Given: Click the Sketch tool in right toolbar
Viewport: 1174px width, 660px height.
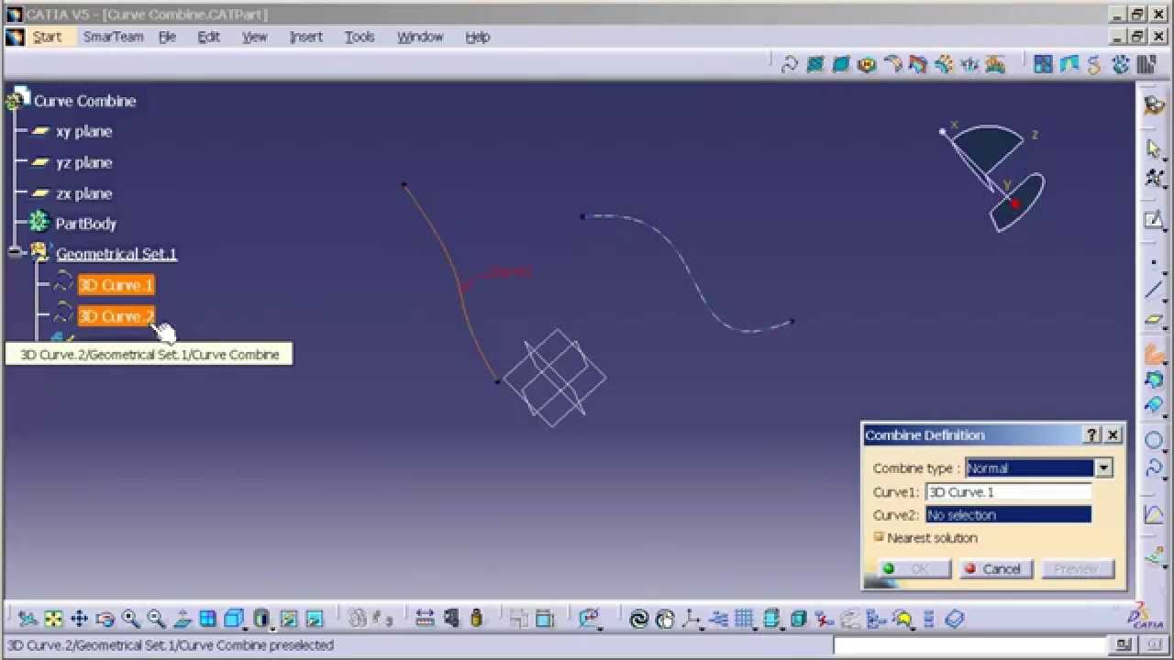Looking at the screenshot, I should pyautogui.click(x=1154, y=220).
